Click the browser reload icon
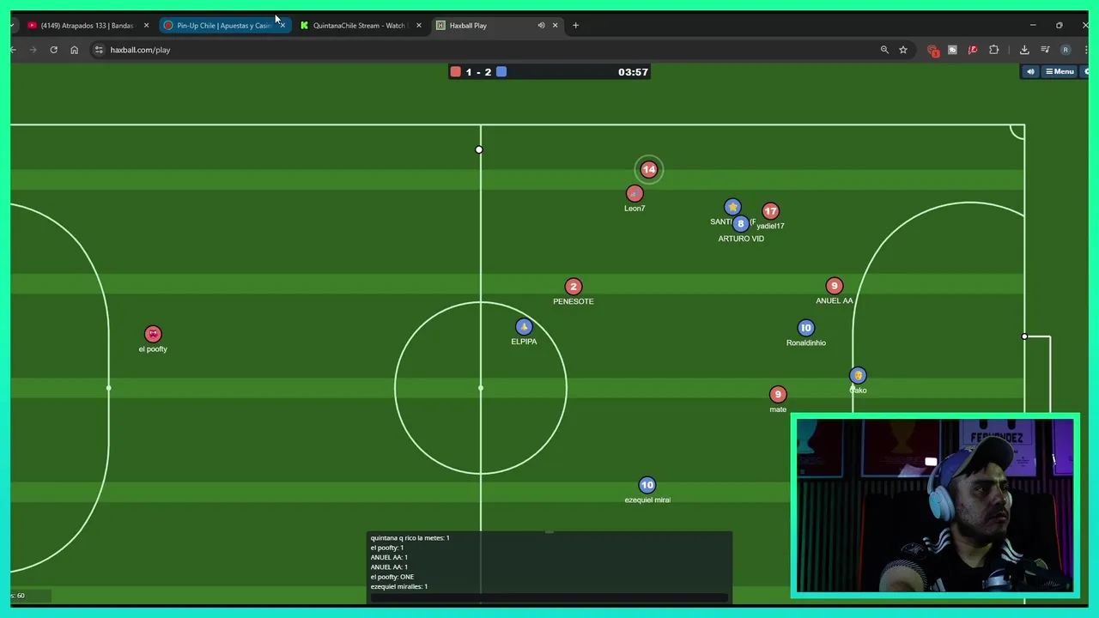Viewport: 1099px width, 618px height. (x=53, y=50)
